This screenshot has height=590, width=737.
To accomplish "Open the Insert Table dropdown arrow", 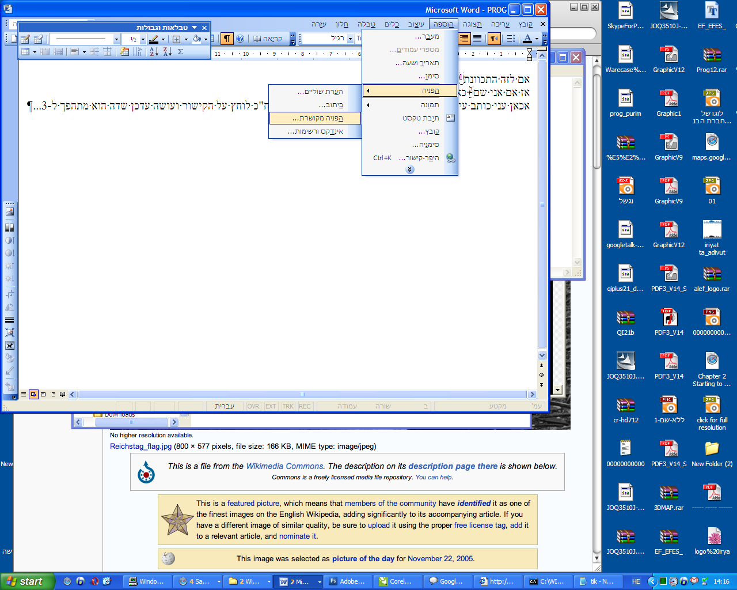I will point(35,52).
